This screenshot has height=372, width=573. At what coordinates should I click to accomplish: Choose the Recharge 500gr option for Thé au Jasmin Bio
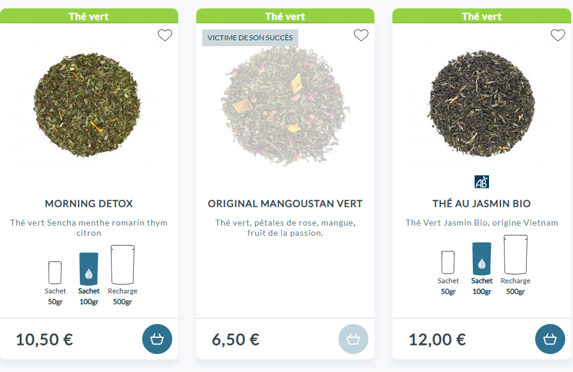(x=515, y=254)
